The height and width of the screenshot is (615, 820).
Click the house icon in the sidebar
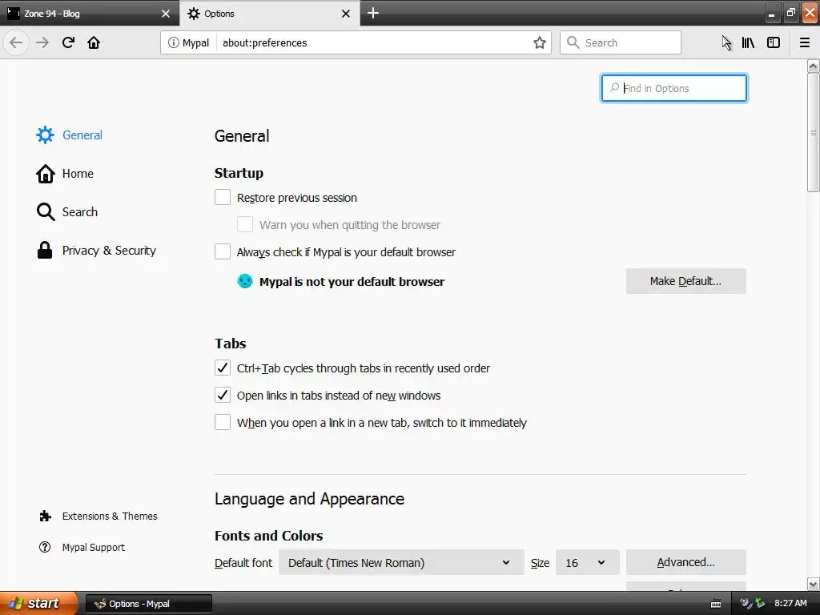click(x=45, y=174)
